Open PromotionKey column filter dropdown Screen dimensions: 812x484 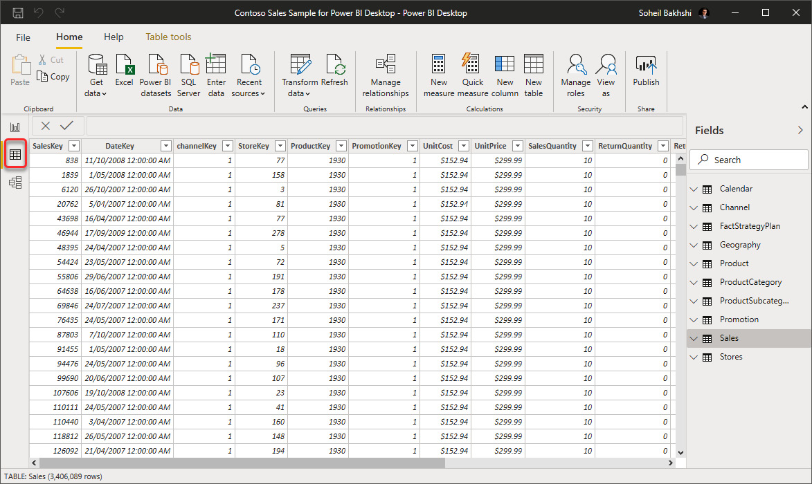coord(412,146)
